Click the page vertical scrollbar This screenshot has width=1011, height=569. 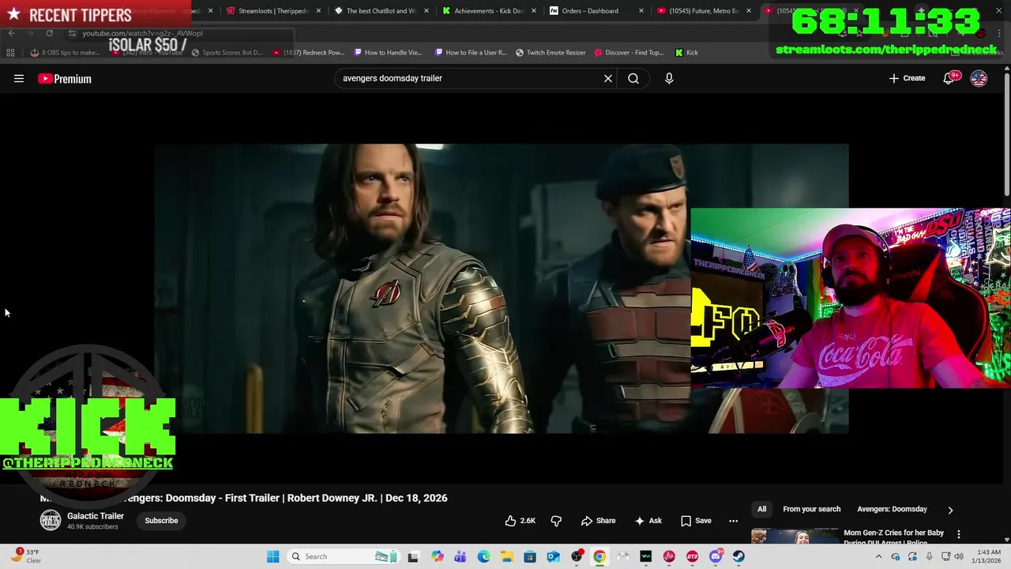tap(1006, 134)
